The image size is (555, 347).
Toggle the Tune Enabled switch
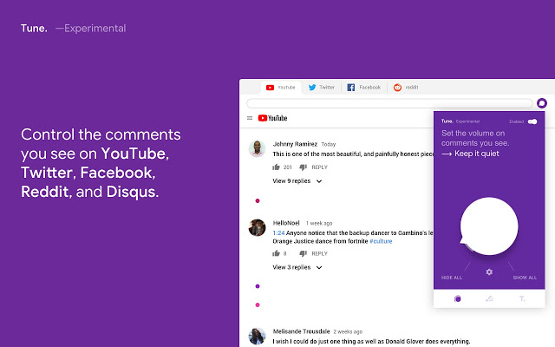pyautogui.click(x=532, y=121)
